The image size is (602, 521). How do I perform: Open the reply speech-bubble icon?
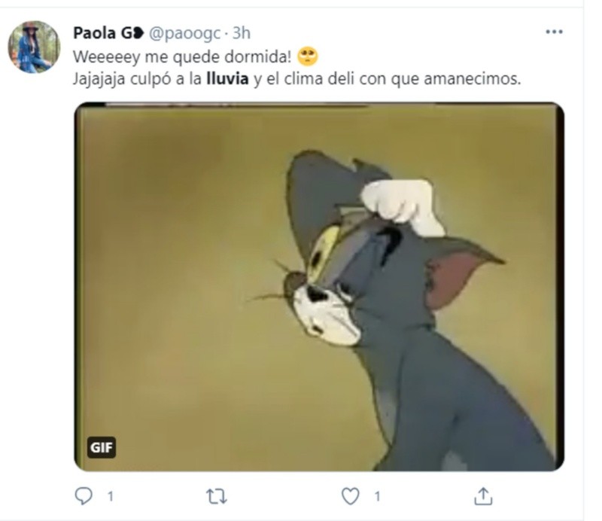coord(84,495)
